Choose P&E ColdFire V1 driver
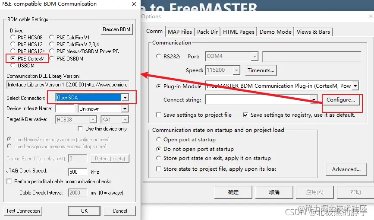374x220 pixels. pyautogui.click(x=51, y=37)
